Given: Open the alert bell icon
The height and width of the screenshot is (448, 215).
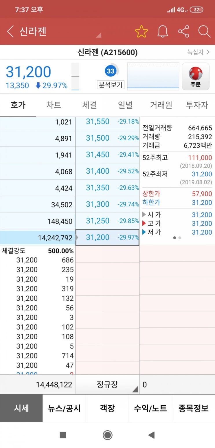Looking at the screenshot, I should 163,31.
